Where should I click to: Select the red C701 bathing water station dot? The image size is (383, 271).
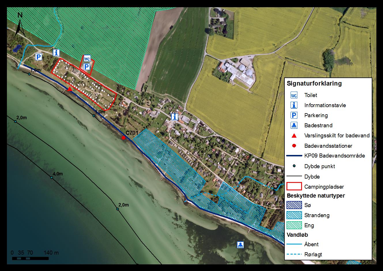click(x=123, y=138)
